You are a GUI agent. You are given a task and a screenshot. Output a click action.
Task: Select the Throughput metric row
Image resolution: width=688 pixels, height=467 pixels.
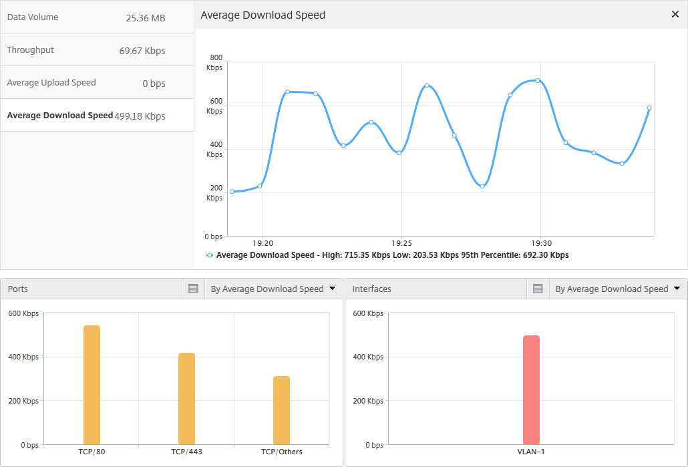(x=97, y=50)
